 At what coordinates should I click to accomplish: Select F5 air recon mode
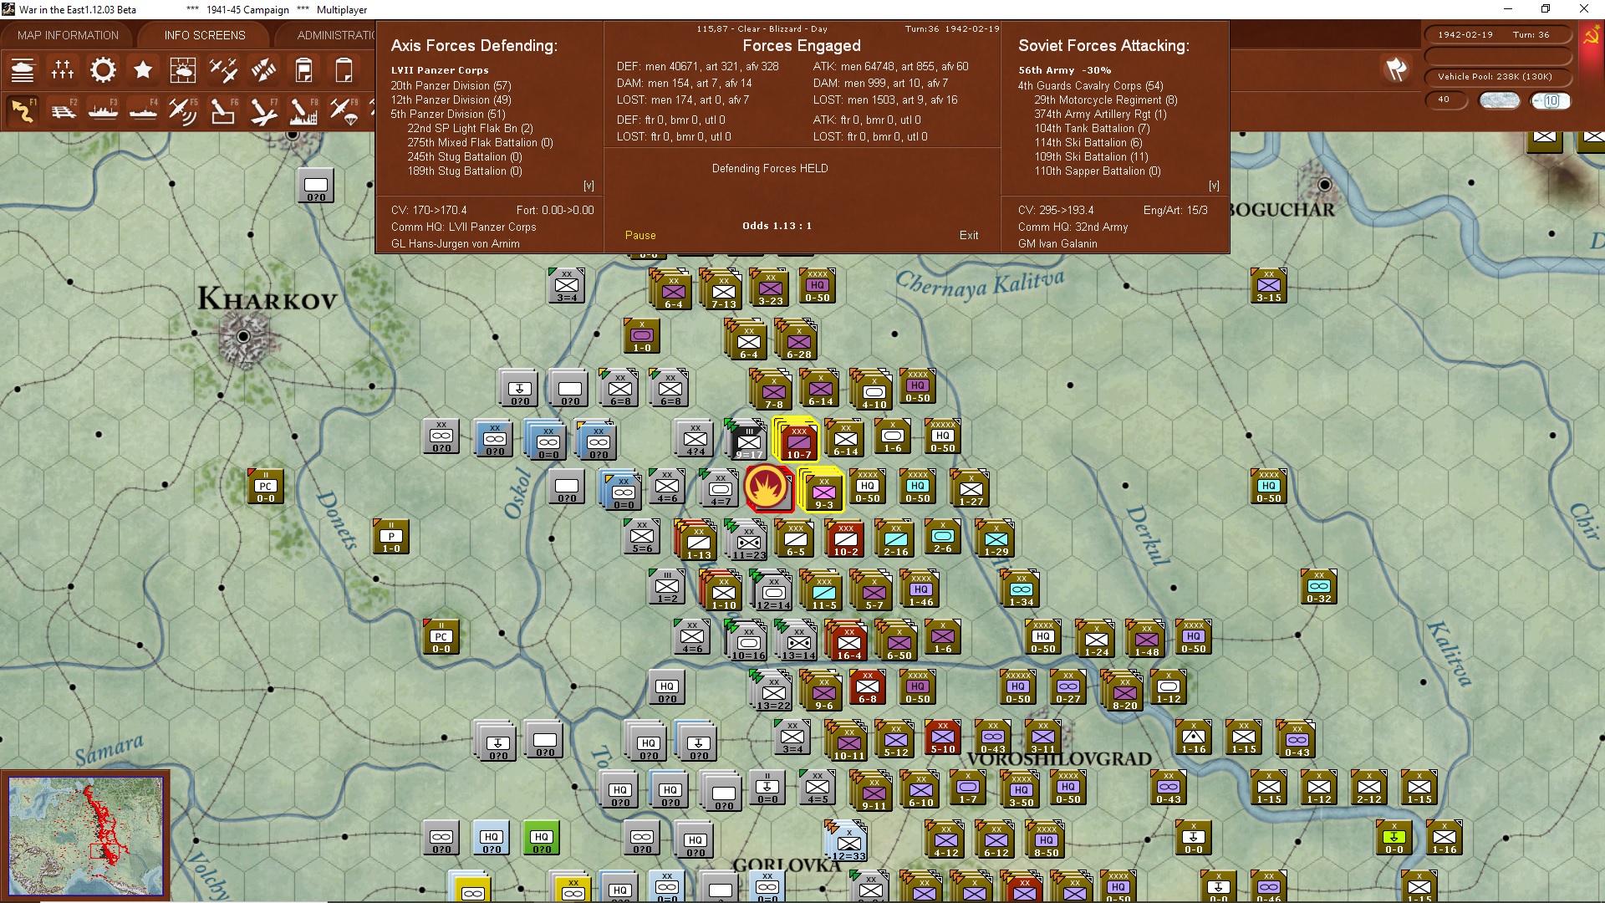(x=183, y=110)
